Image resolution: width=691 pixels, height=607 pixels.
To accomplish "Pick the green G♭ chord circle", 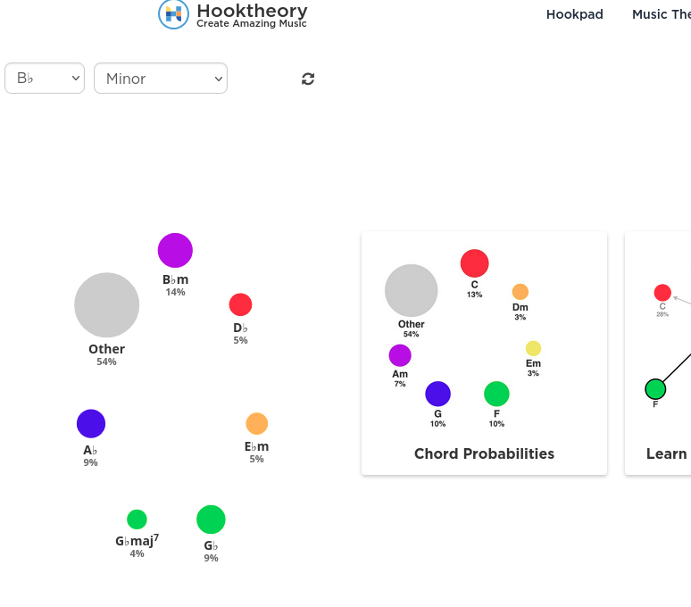I will (x=211, y=520).
